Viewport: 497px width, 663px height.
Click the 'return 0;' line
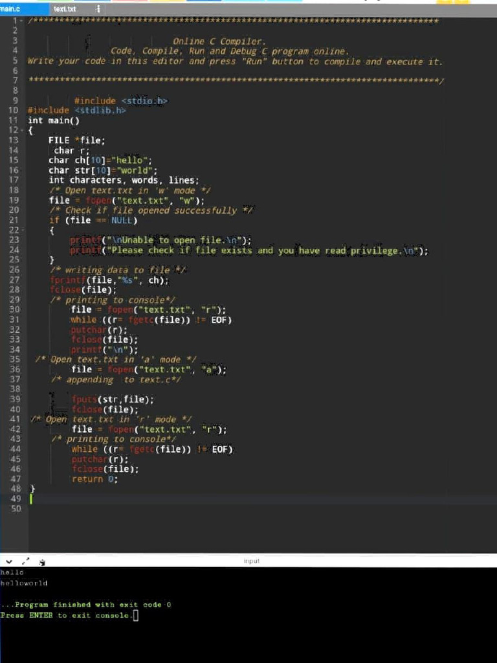click(x=94, y=479)
